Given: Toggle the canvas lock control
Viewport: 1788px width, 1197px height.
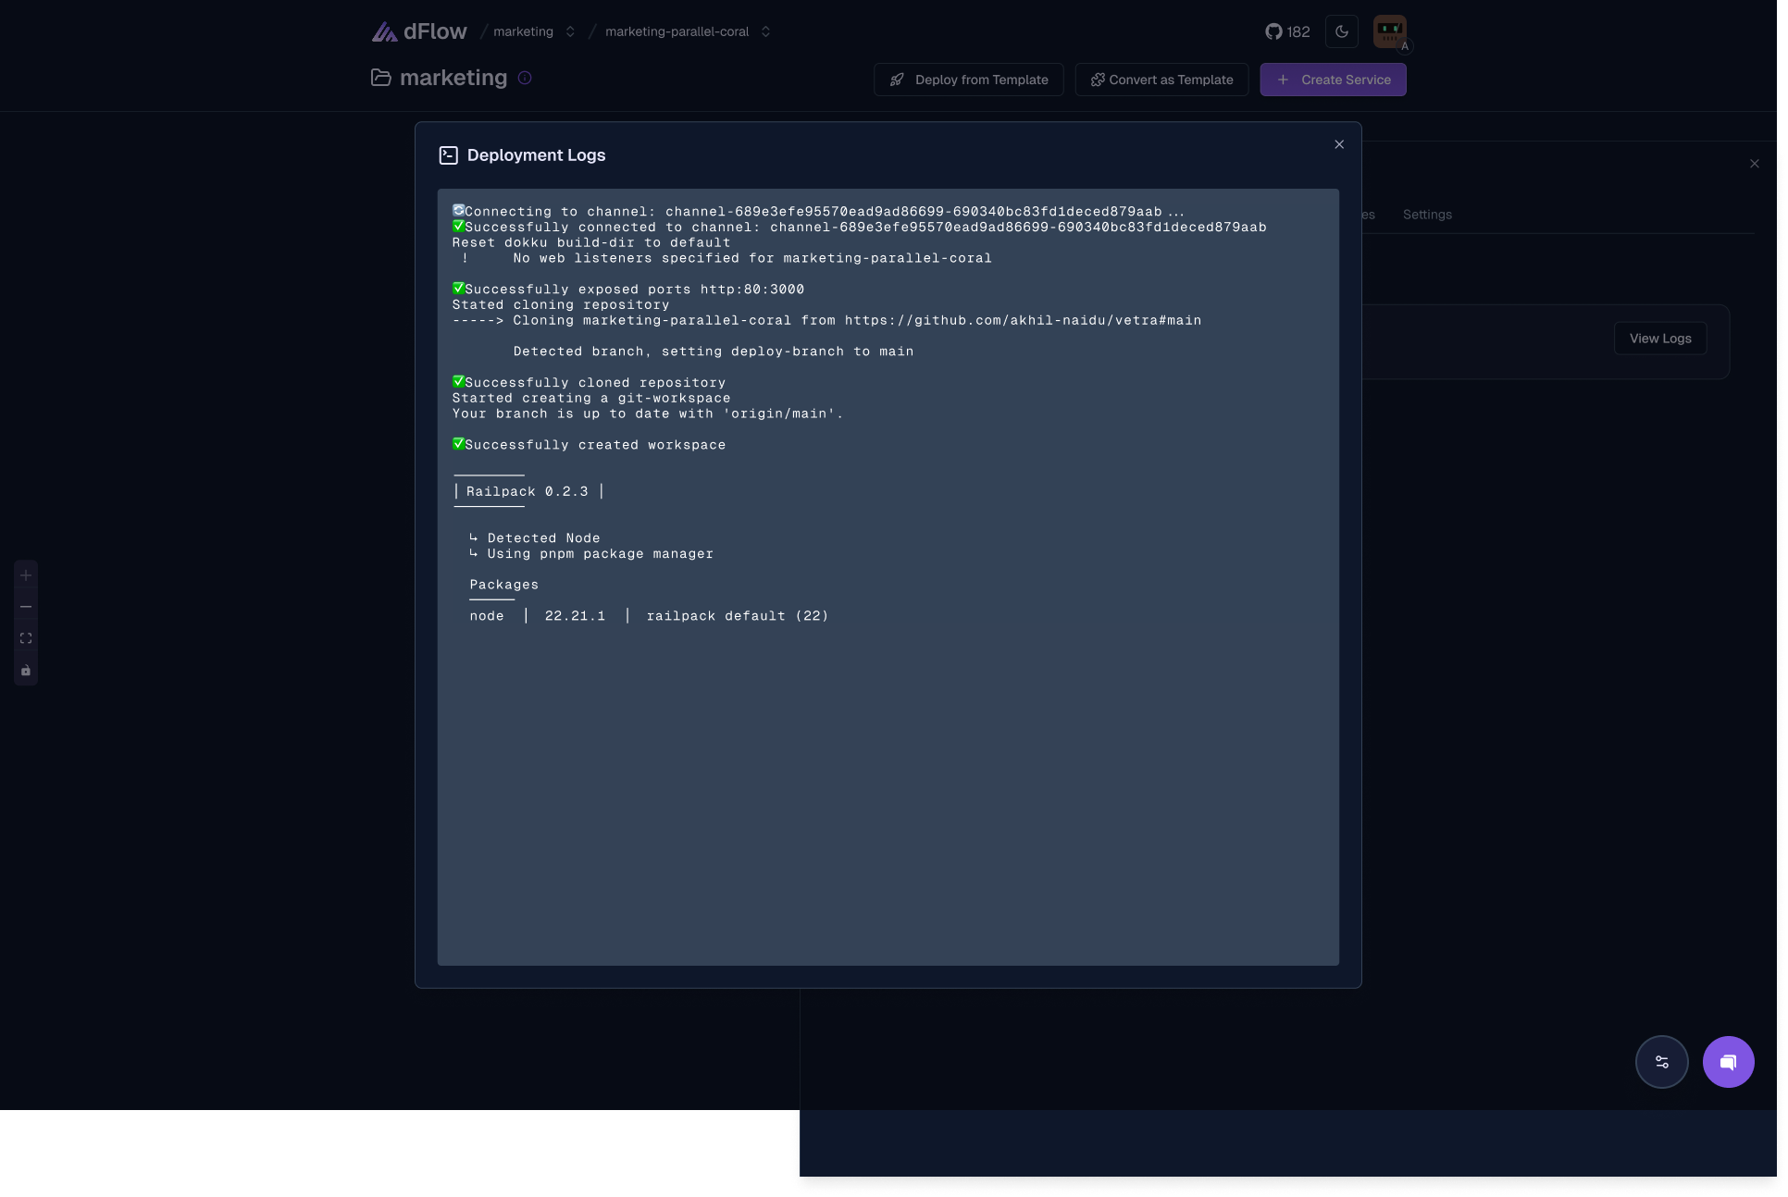Looking at the screenshot, I should click(x=26, y=670).
